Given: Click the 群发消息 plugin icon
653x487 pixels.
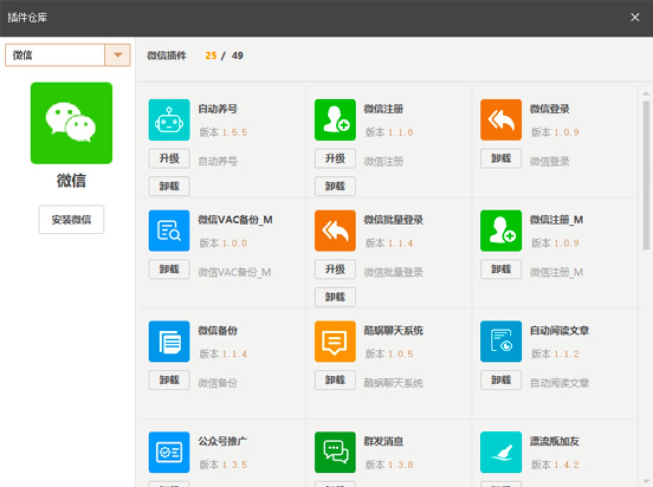Looking at the screenshot, I should pyautogui.click(x=335, y=452).
